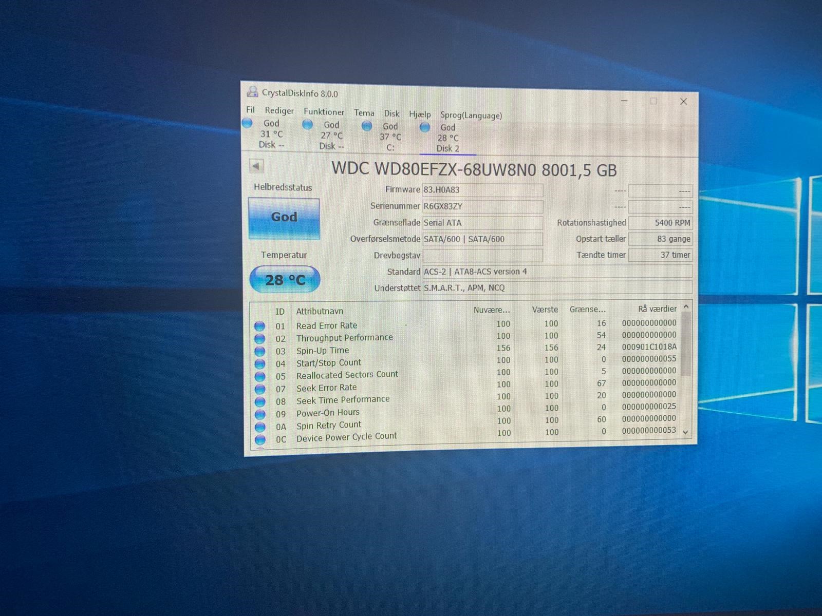Click status icon for Start/Stop Count

[259, 364]
